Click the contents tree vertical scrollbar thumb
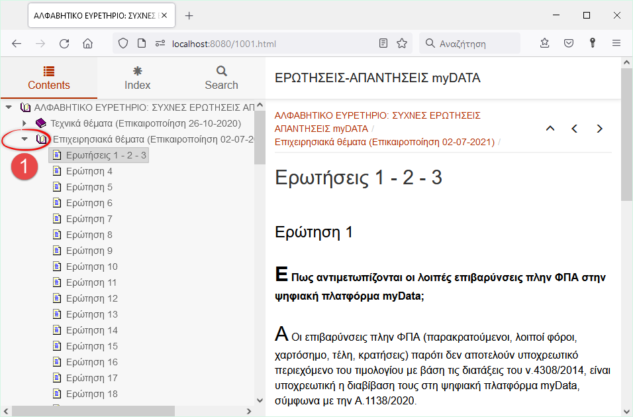The width and height of the screenshot is (633, 417). (x=260, y=137)
